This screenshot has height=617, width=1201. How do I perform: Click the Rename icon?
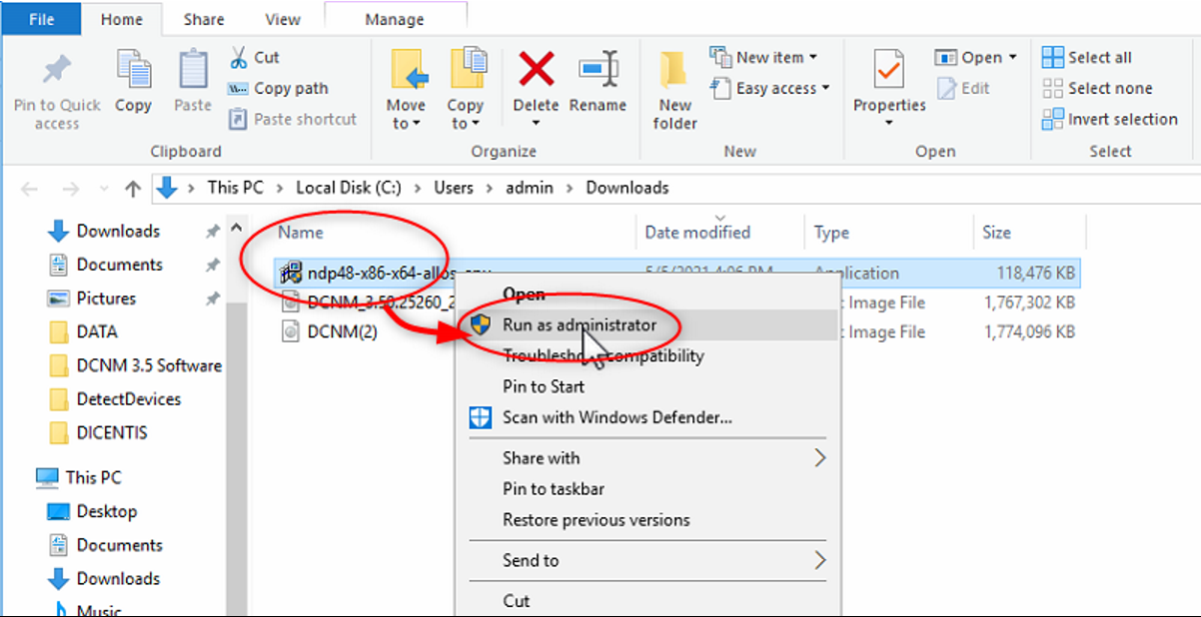pos(599,70)
